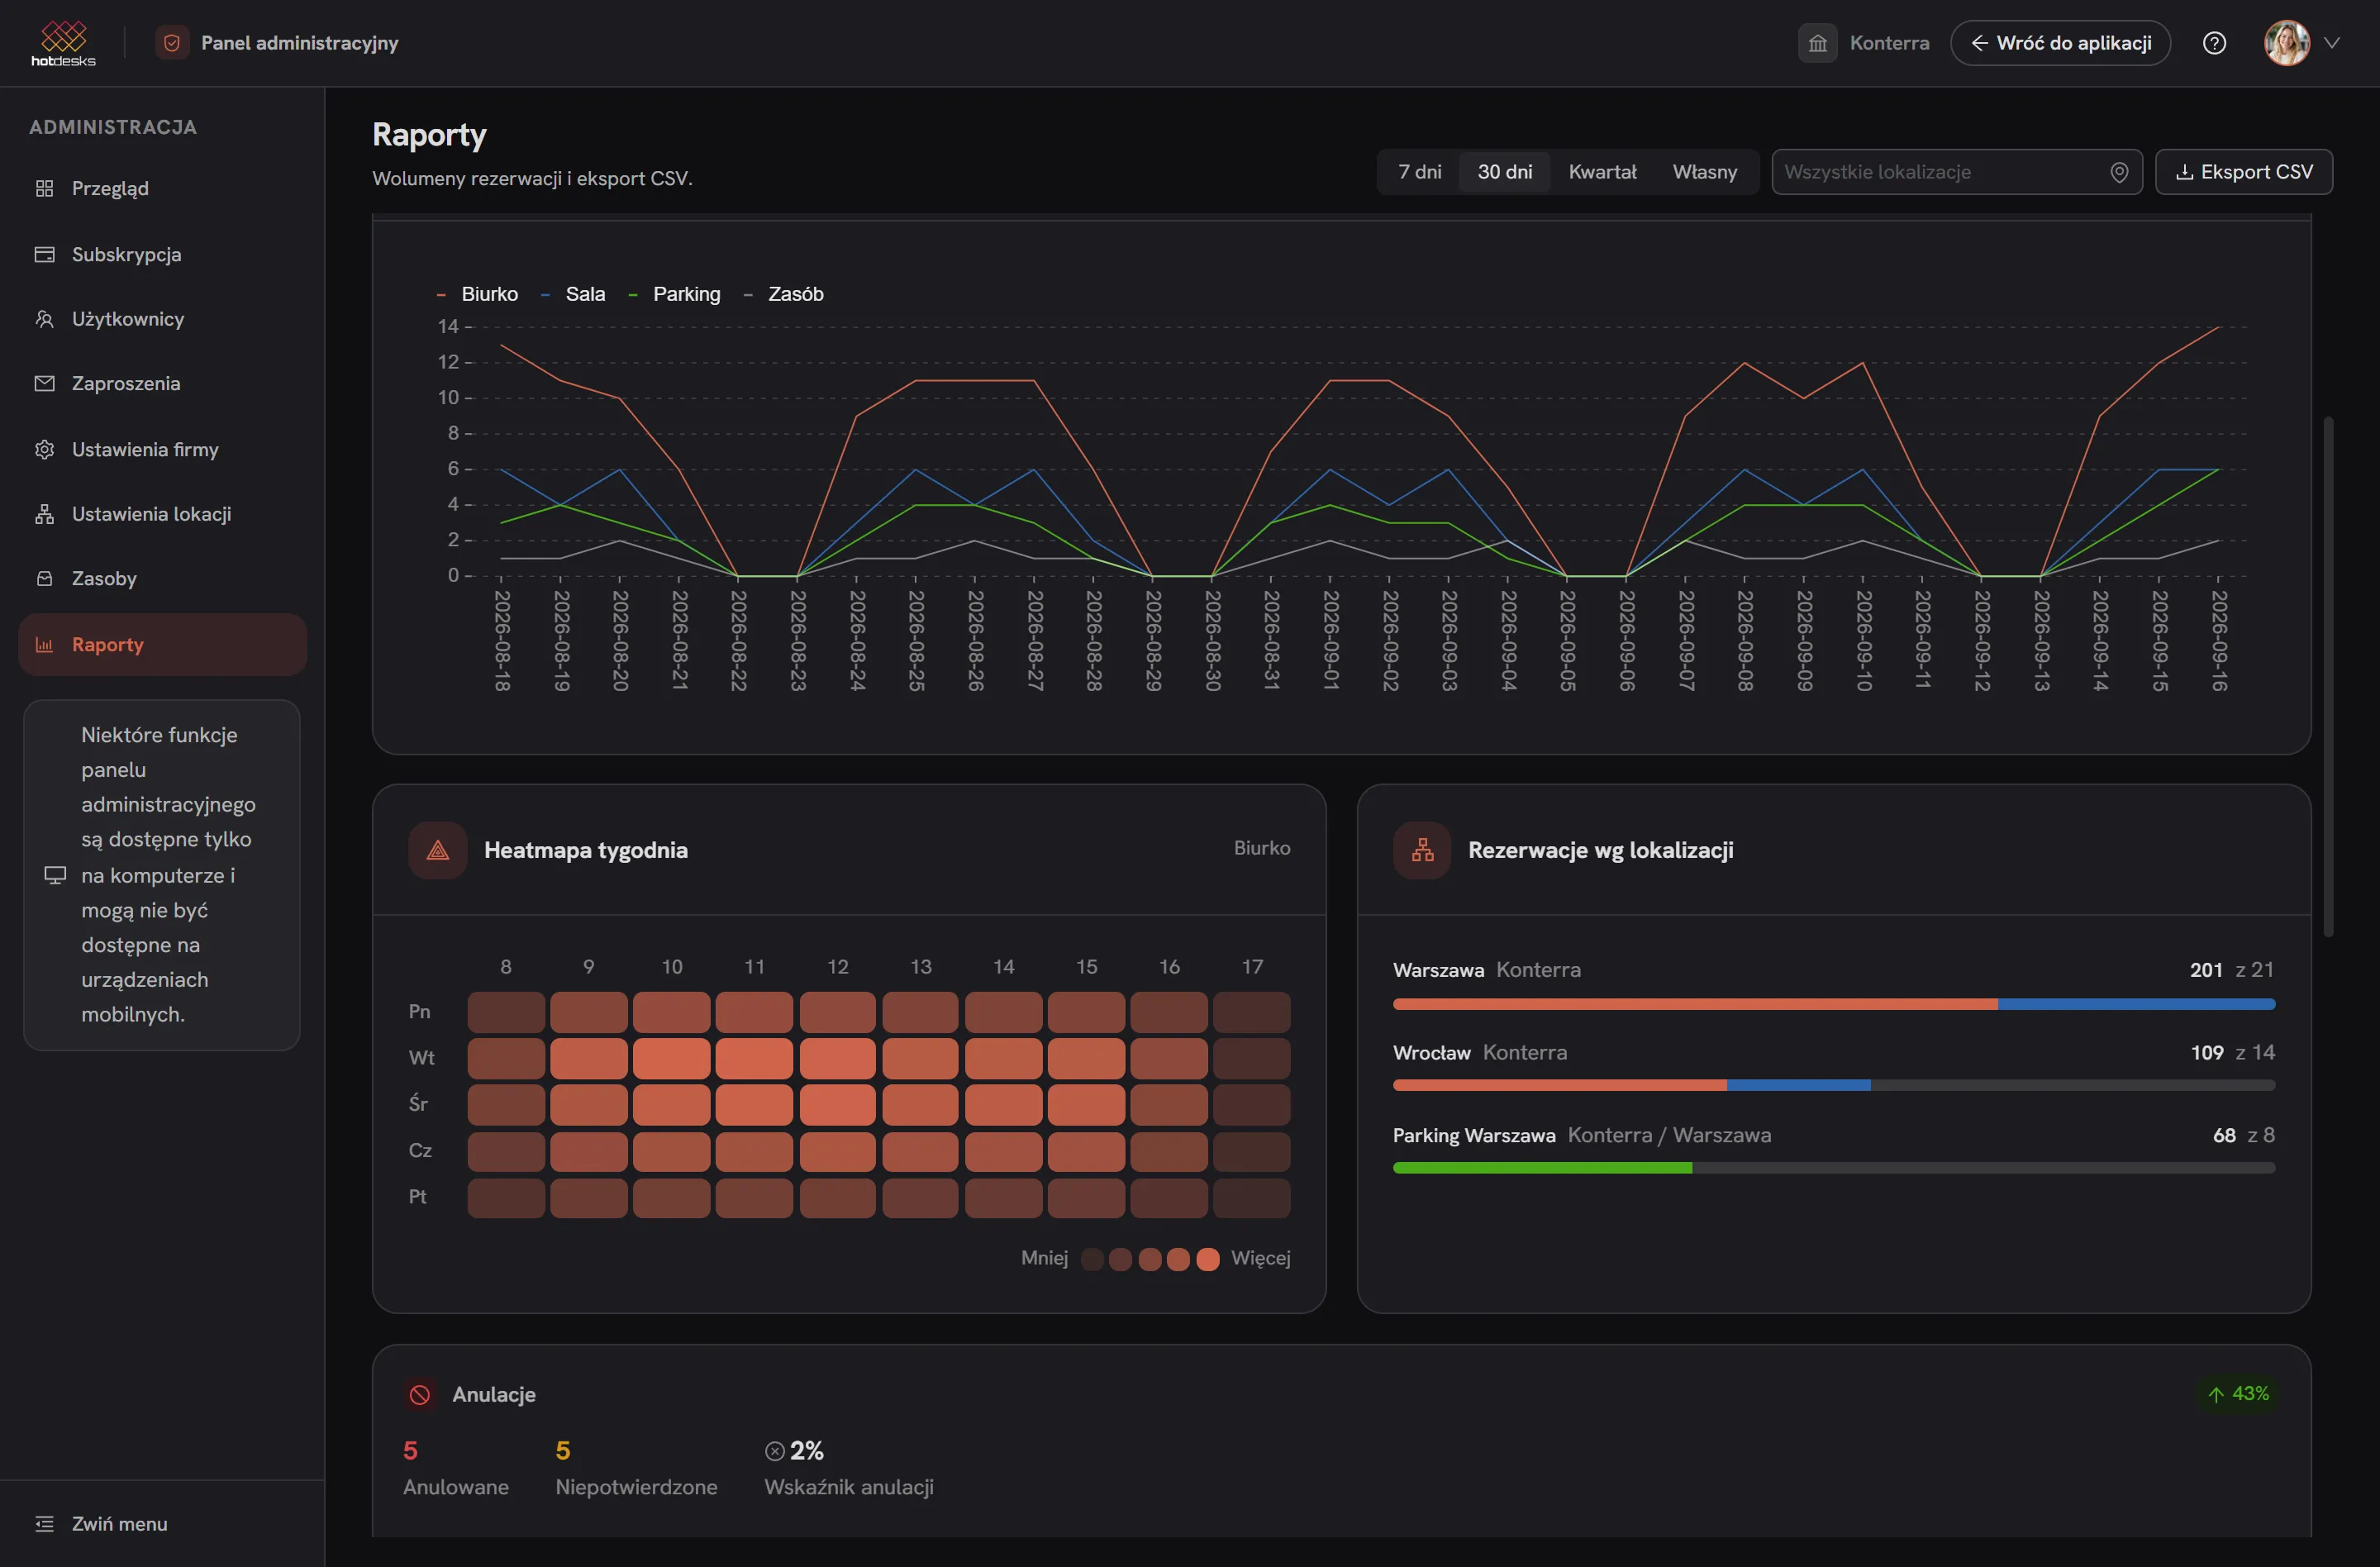Click the Parking Warszawa green progress bar
The image size is (2380, 1567).
pos(1542,1168)
